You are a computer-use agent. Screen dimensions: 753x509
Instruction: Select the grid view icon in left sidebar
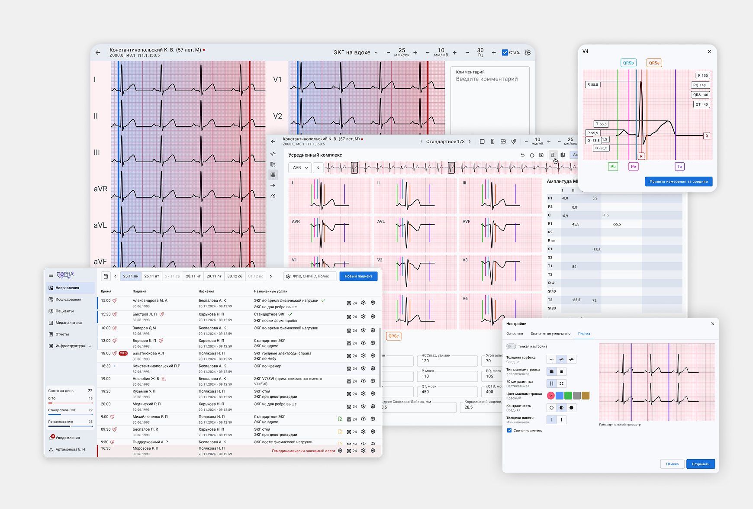coord(273,175)
